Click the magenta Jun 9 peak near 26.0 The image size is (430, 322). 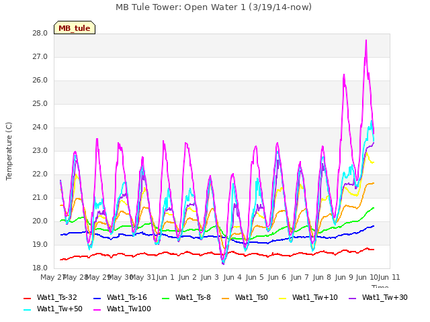344,74
